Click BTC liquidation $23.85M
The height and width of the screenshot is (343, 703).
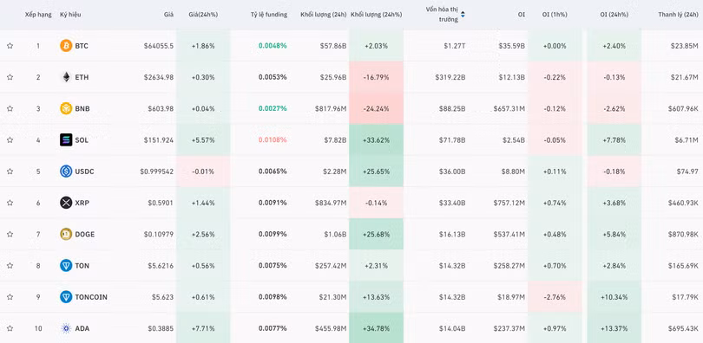coord(685,46)
